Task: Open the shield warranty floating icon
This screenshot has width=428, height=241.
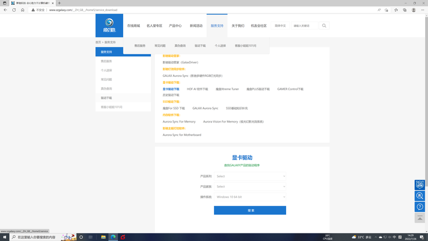Action: pos(420,185)
